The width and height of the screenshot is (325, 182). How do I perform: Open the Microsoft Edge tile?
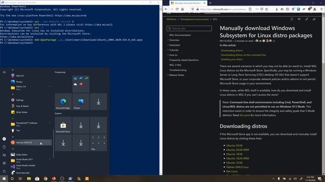click(63, 101)
